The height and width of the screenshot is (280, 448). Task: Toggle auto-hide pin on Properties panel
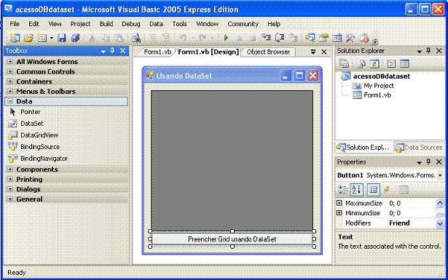click(428, 162)
